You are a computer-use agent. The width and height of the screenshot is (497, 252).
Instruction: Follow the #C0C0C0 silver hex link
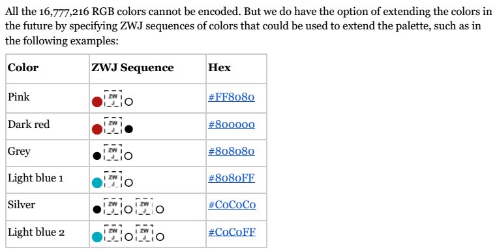point(232,205)
